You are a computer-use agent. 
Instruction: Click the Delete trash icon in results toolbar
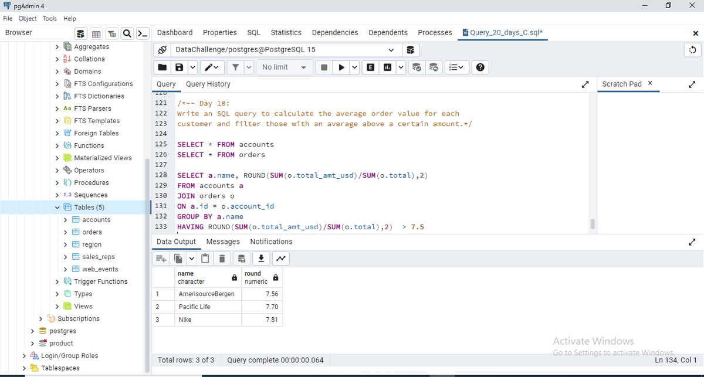pyautogui.click(x=222, y=259)
